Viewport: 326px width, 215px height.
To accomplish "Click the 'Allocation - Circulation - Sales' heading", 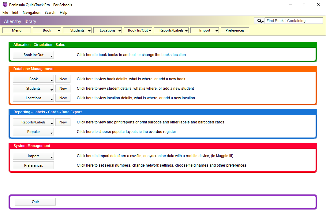I will point(39,45).
